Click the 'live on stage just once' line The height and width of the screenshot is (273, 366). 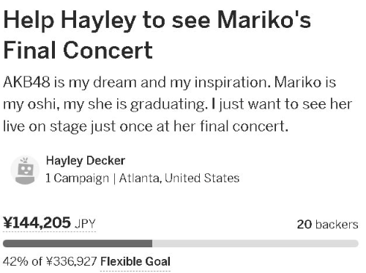point(146,127)
